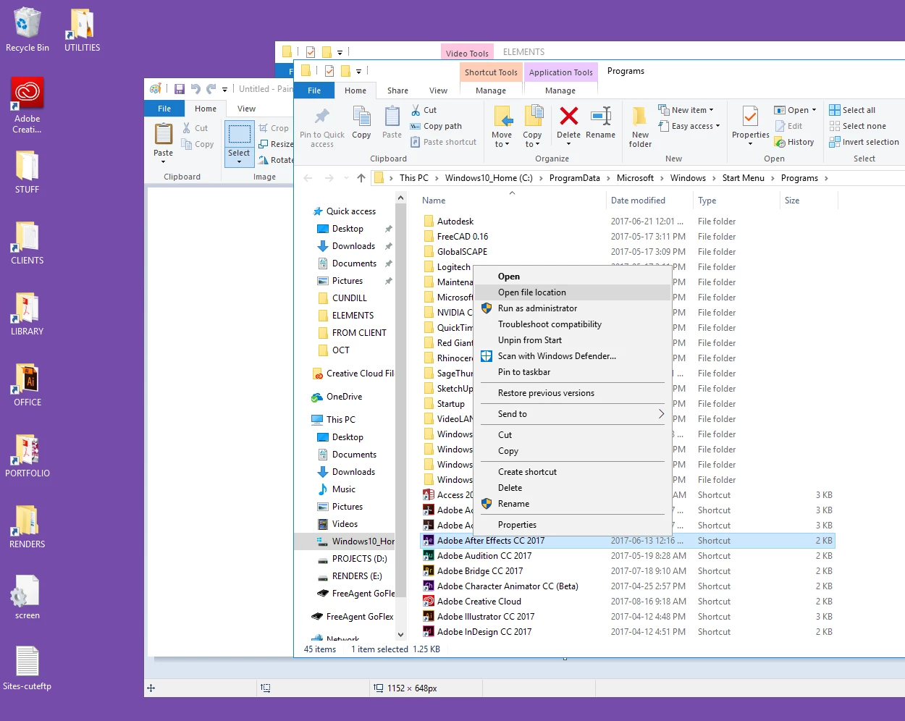Select the GlobalSCAPE folder row
This screenshot has height=721, width=905.
point(627,252)
